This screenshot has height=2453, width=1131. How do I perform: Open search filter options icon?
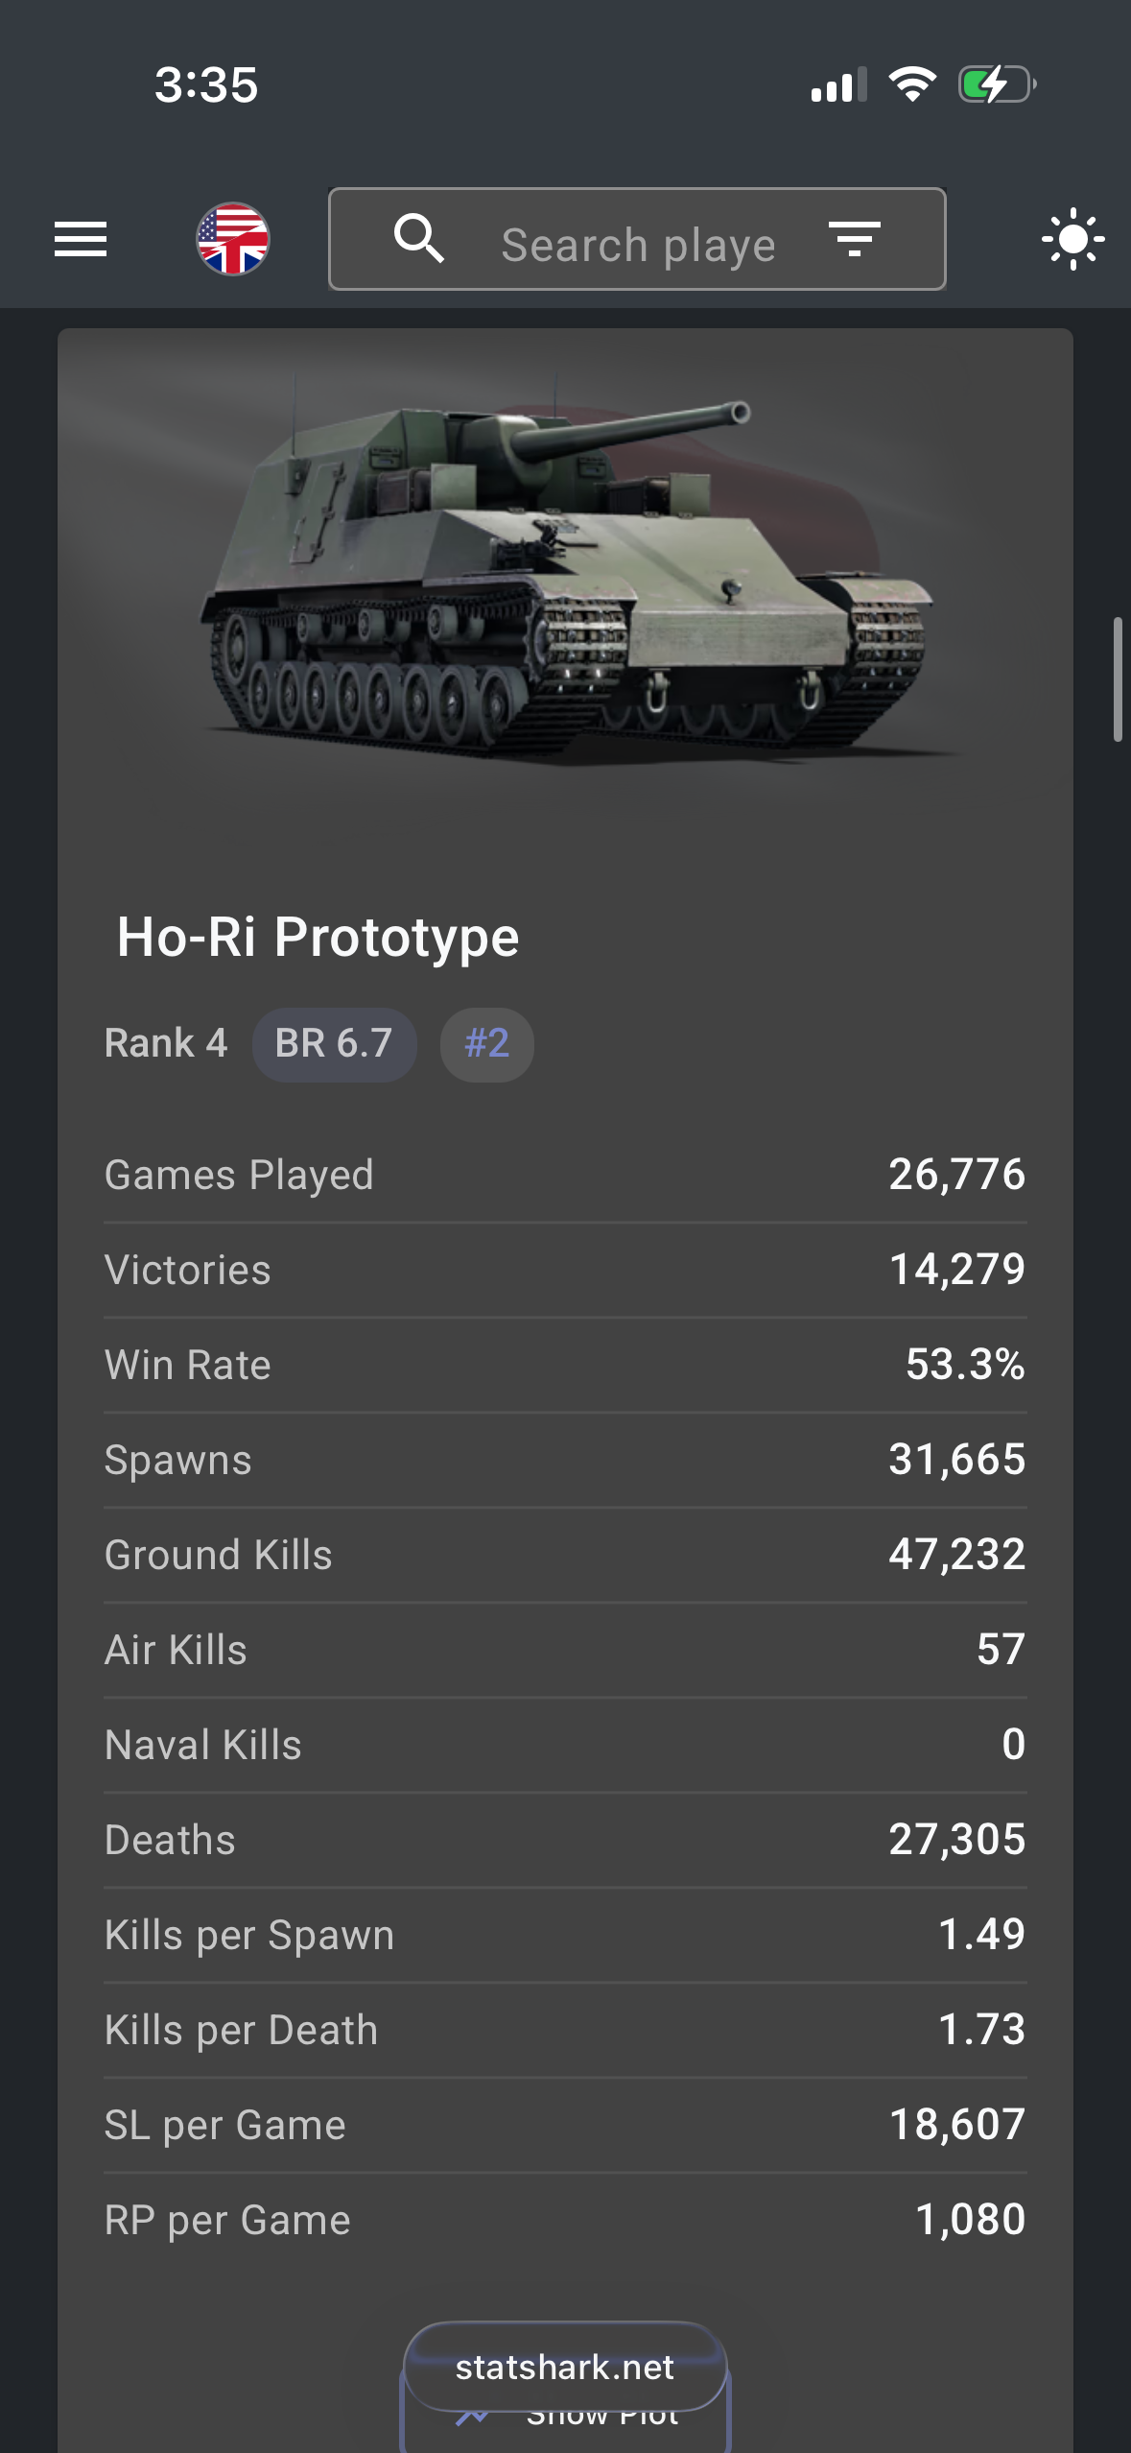coord(854,239)
